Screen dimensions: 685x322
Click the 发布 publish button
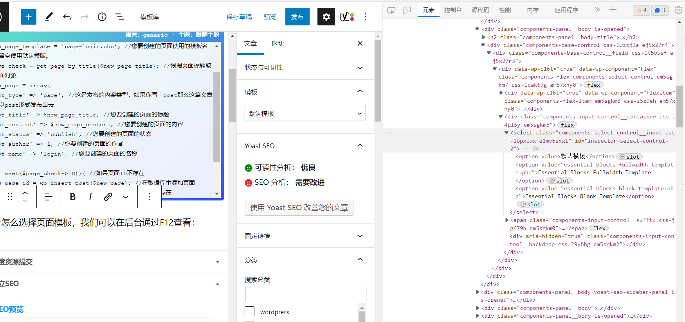click(297, 17)
